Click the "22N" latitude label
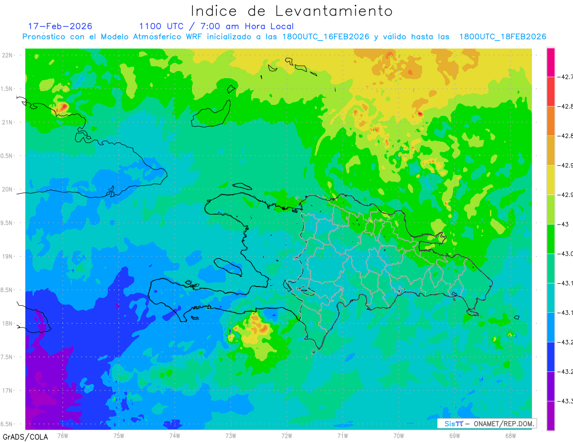573x442 pixels. tap(8, 55)
